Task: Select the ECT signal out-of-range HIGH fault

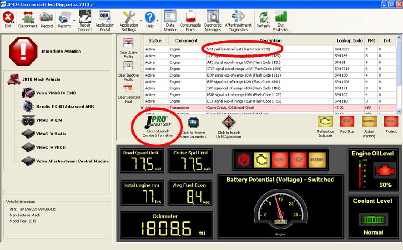Action: [x=268, y=101]
